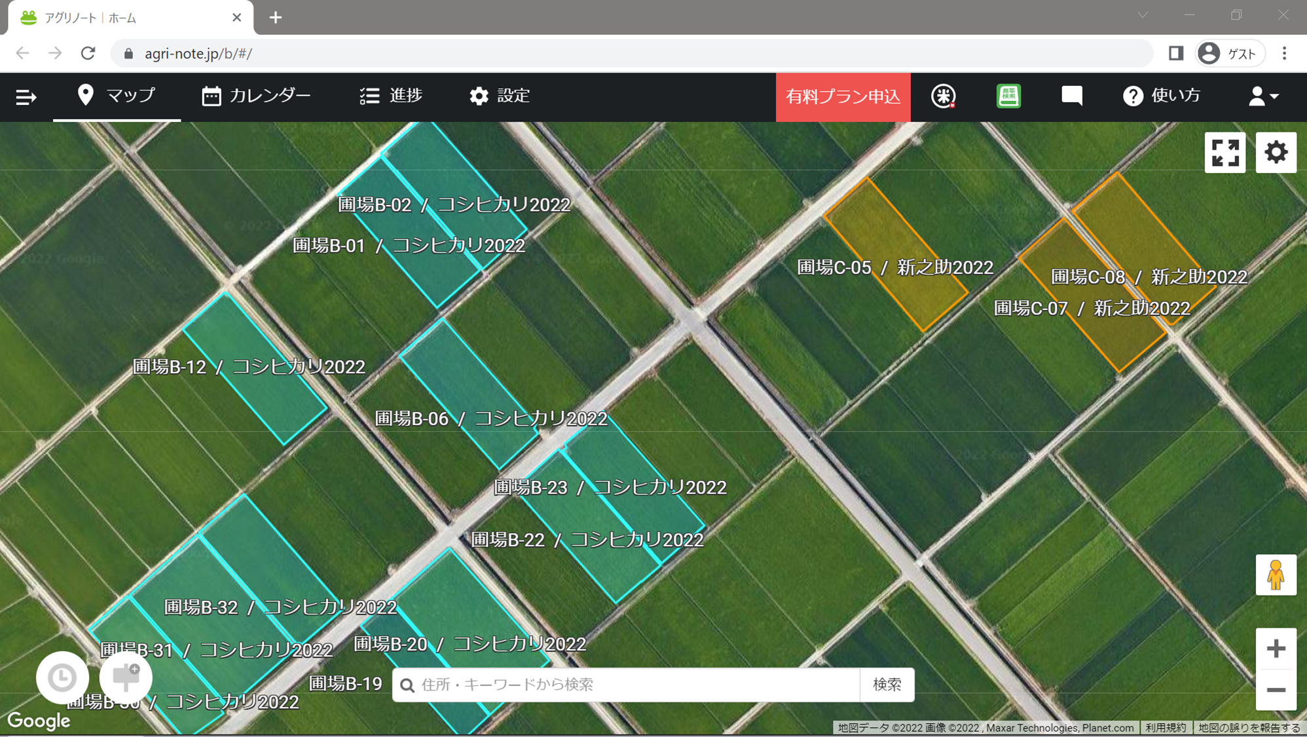This screenshot has height=737, width=1307.
Task: Open the 利用規約 link
Action: pos(1166,728)
